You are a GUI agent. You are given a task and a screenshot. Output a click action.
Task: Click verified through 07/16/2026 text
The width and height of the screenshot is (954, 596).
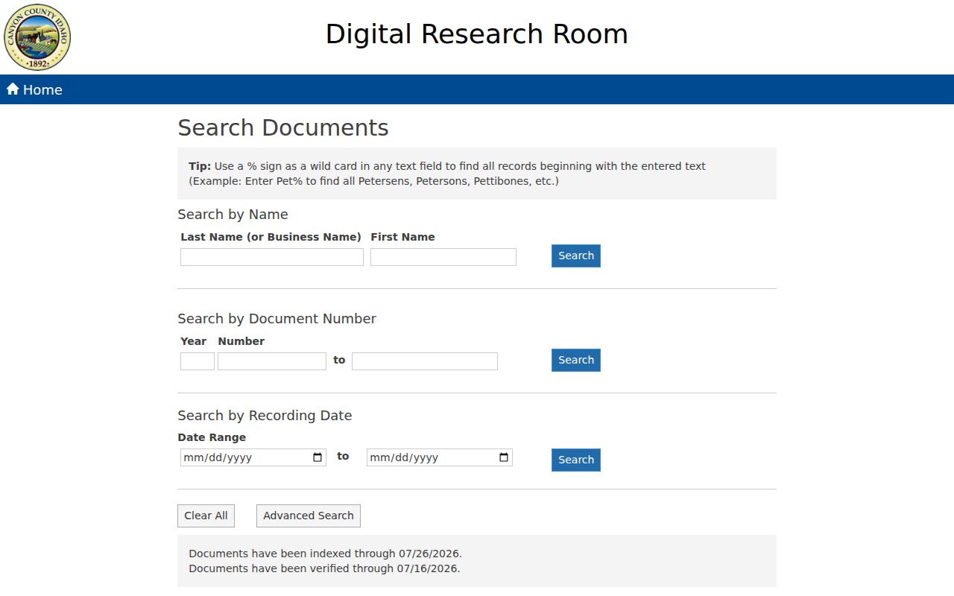(324, 568)
